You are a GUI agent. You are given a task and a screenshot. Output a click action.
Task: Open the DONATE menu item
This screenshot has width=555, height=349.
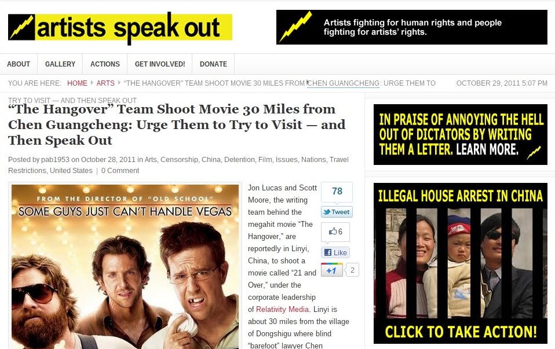213,64
